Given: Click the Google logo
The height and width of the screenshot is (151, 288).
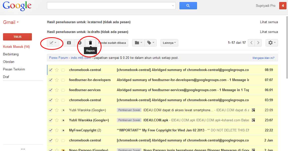Looking at the screenshot, I should tap(17, 6).
